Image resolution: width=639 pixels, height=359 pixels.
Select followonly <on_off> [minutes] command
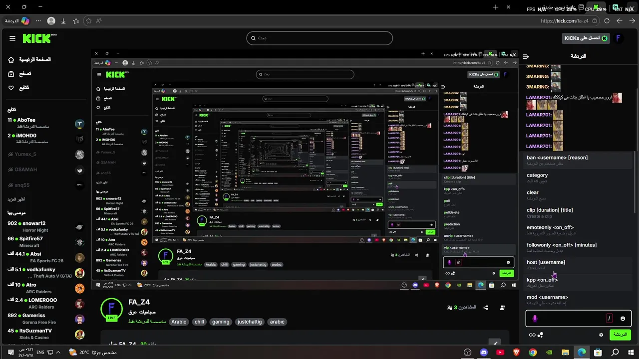point(578,248)
